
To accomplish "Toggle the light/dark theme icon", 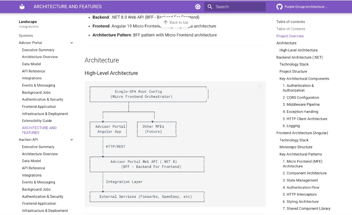I will 198,7.
